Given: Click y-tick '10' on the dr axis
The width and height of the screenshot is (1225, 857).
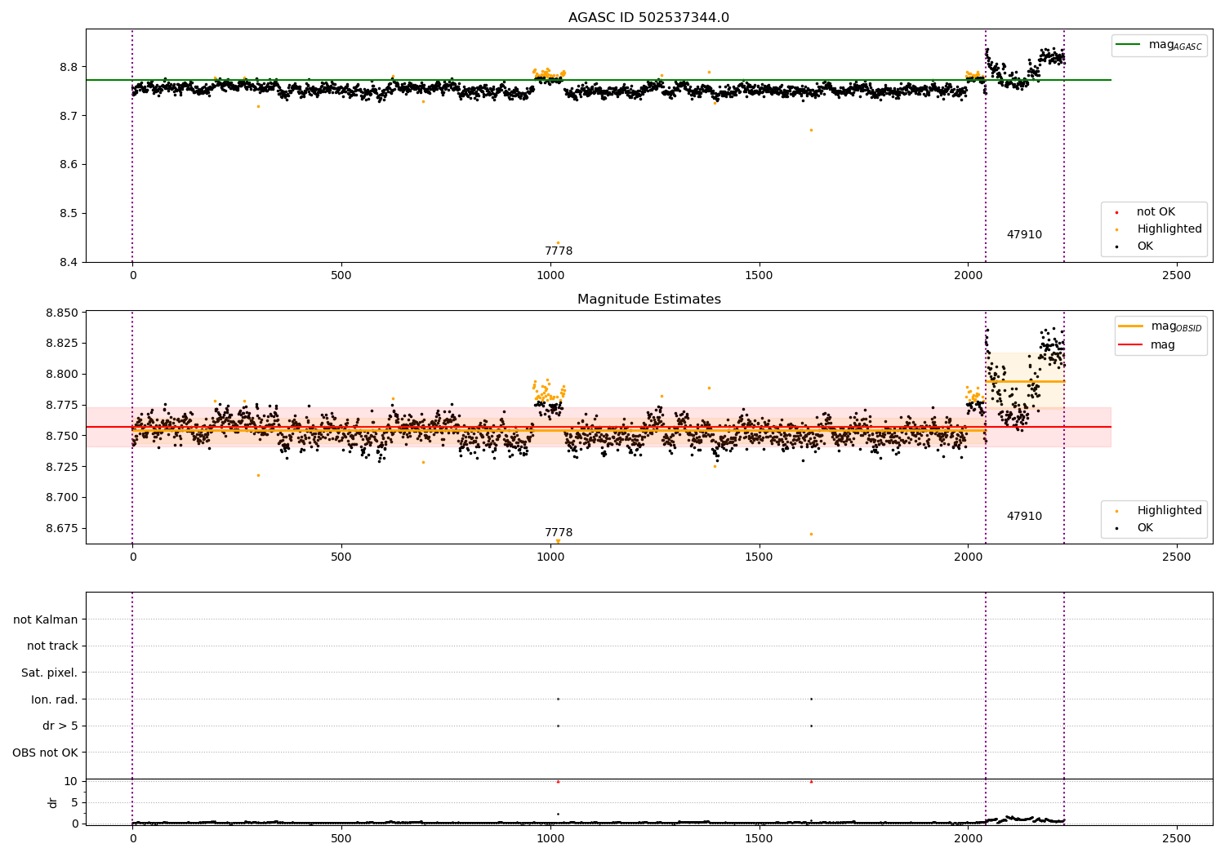Looking at the screenshot, I should pos(70,782).
